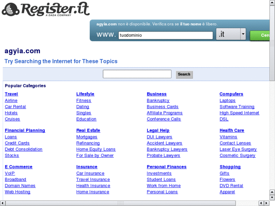Open the .it domain extension dropdown
The width and height of the screenshot is (275, 206).
(x=231, y=34)
